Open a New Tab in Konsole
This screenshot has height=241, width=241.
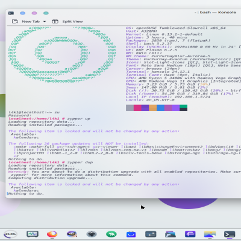pyautogui.click(x=31, y=22)
